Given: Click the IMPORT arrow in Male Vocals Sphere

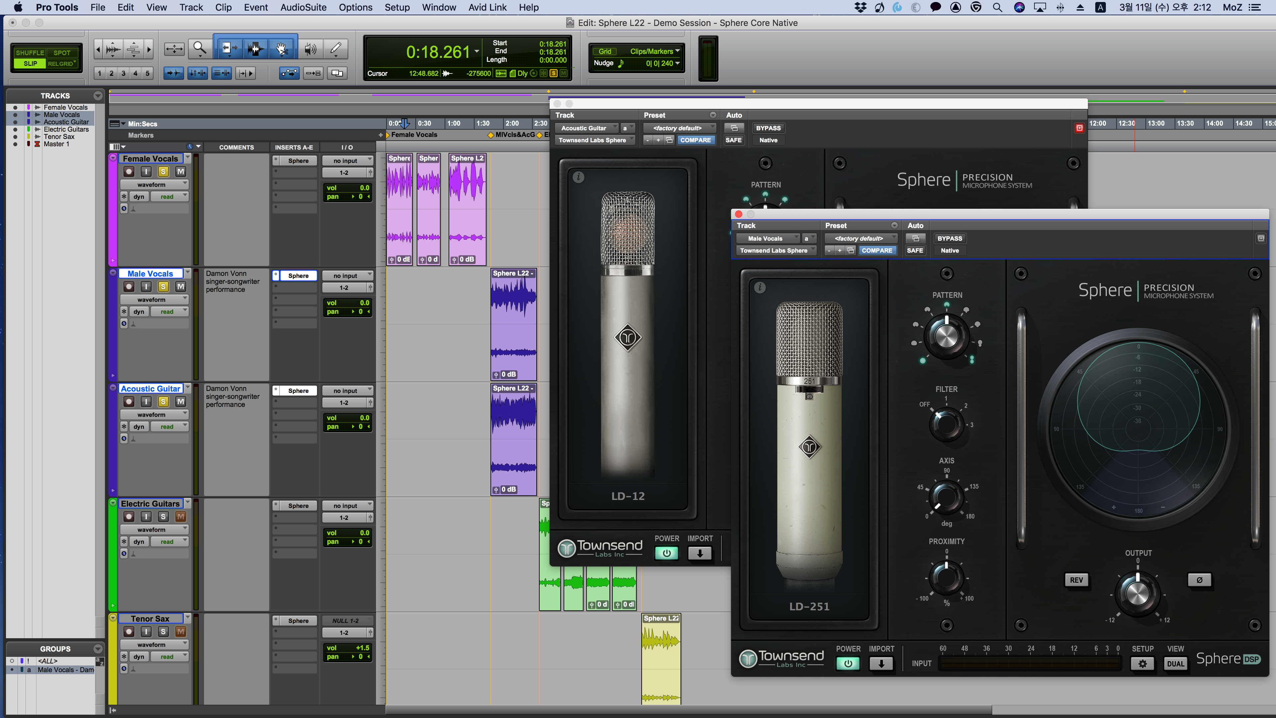Looking at the screenshot, I should pyautogui.click(x=881, y=664).
